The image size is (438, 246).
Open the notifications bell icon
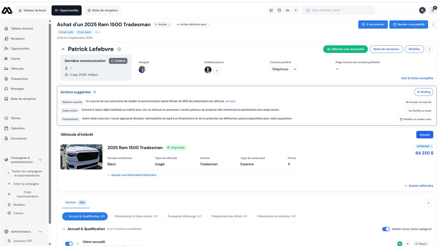pyautogui.click(x=433, y=10)
